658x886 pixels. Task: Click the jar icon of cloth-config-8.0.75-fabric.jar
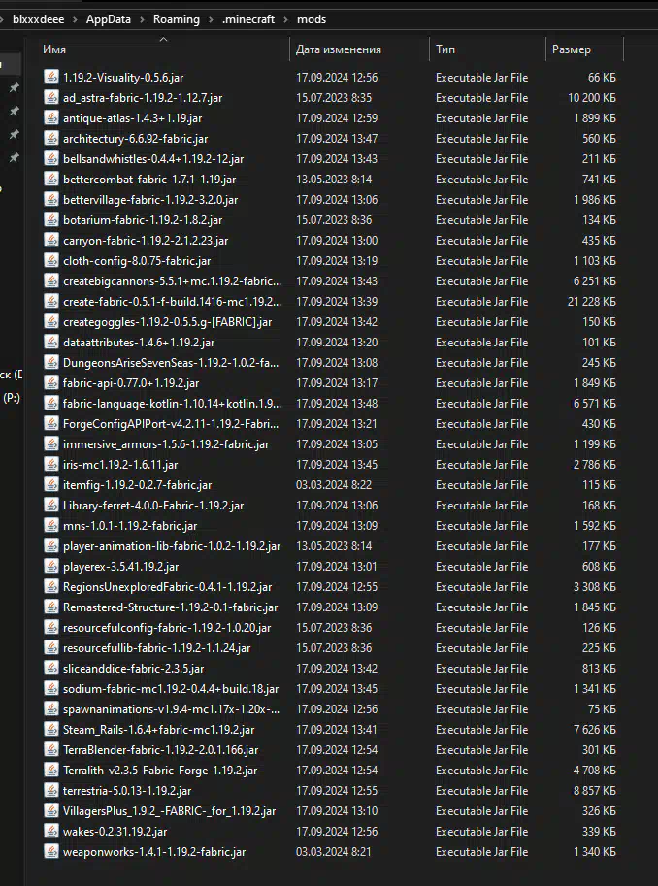click(x=51, y=260)
